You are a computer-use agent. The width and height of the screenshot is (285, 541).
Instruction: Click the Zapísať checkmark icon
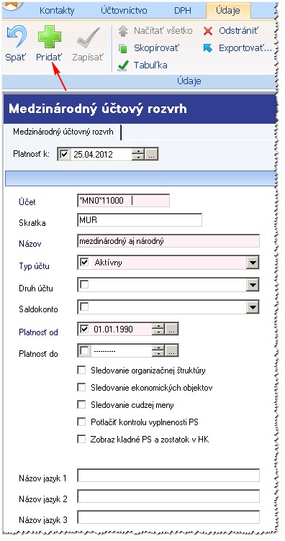[x=89, y=37]
